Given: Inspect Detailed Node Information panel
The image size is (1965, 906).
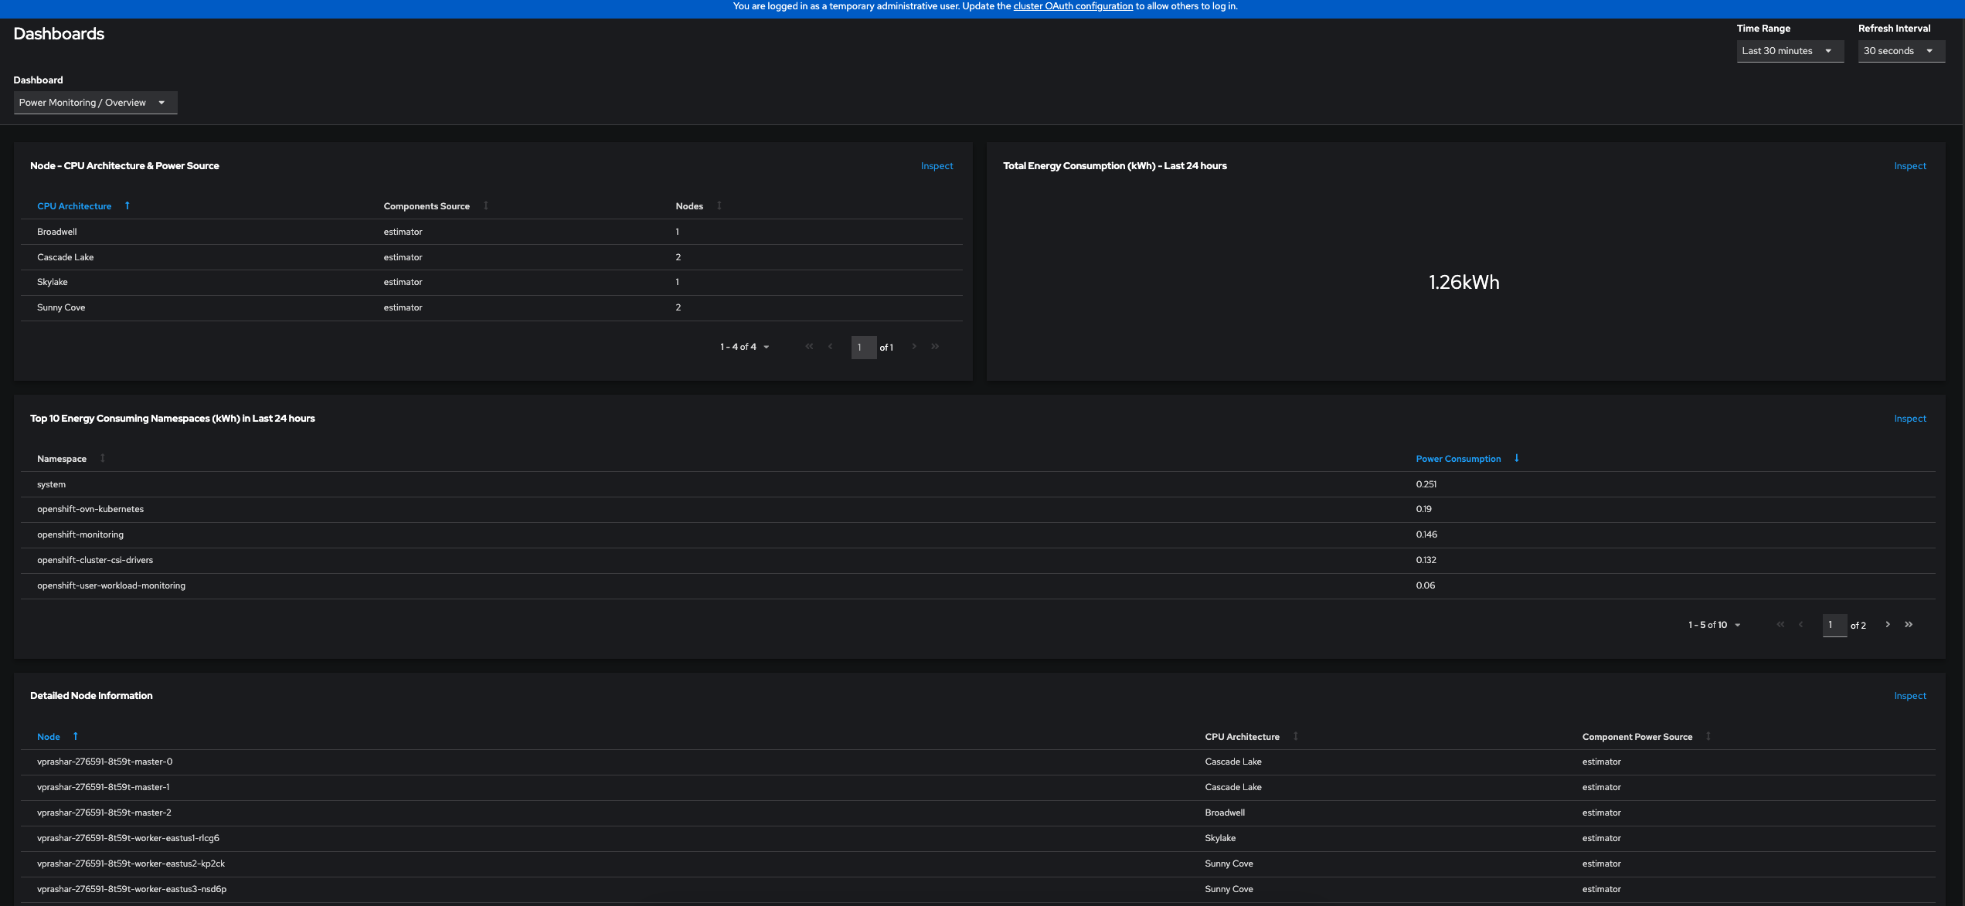Looking at the screenshot, I should [x=1909, y=696].
